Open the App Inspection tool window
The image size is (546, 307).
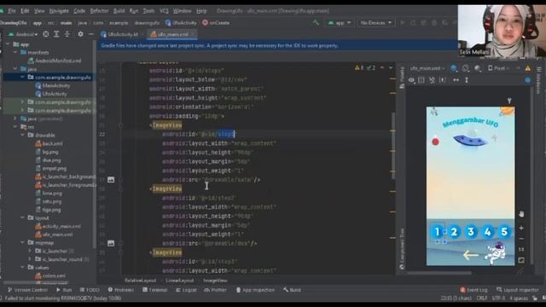255,290
